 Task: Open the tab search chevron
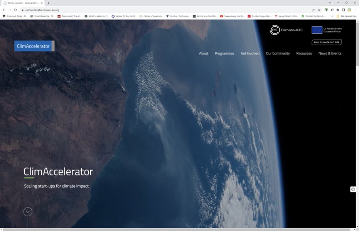[x=330, y=3]
